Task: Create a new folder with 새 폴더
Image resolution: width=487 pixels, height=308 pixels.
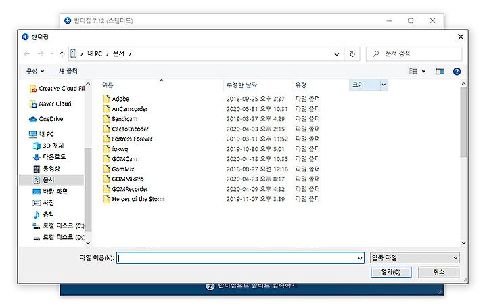Action: point(68,72)
